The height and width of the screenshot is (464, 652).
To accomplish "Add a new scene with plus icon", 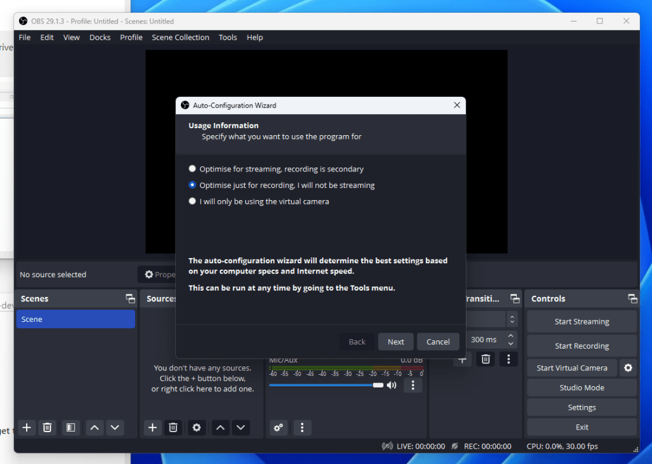I will tap(27, 428).
